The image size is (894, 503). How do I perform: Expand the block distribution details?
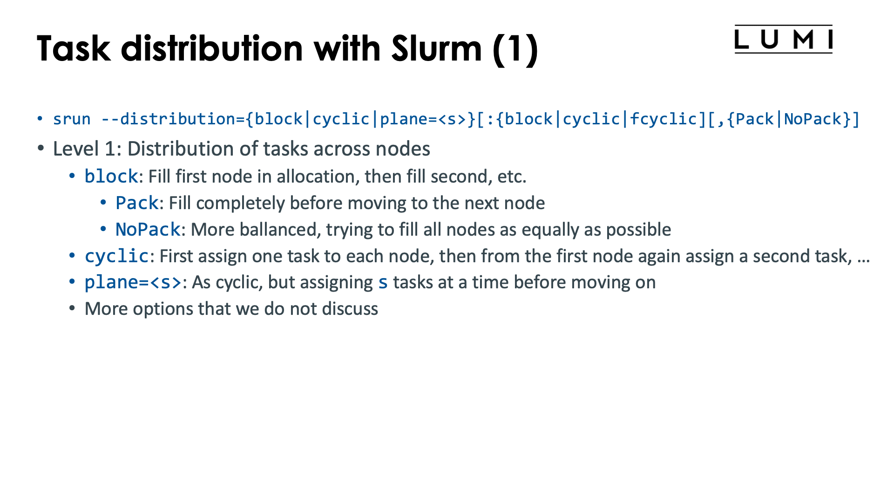pos(71,176)
